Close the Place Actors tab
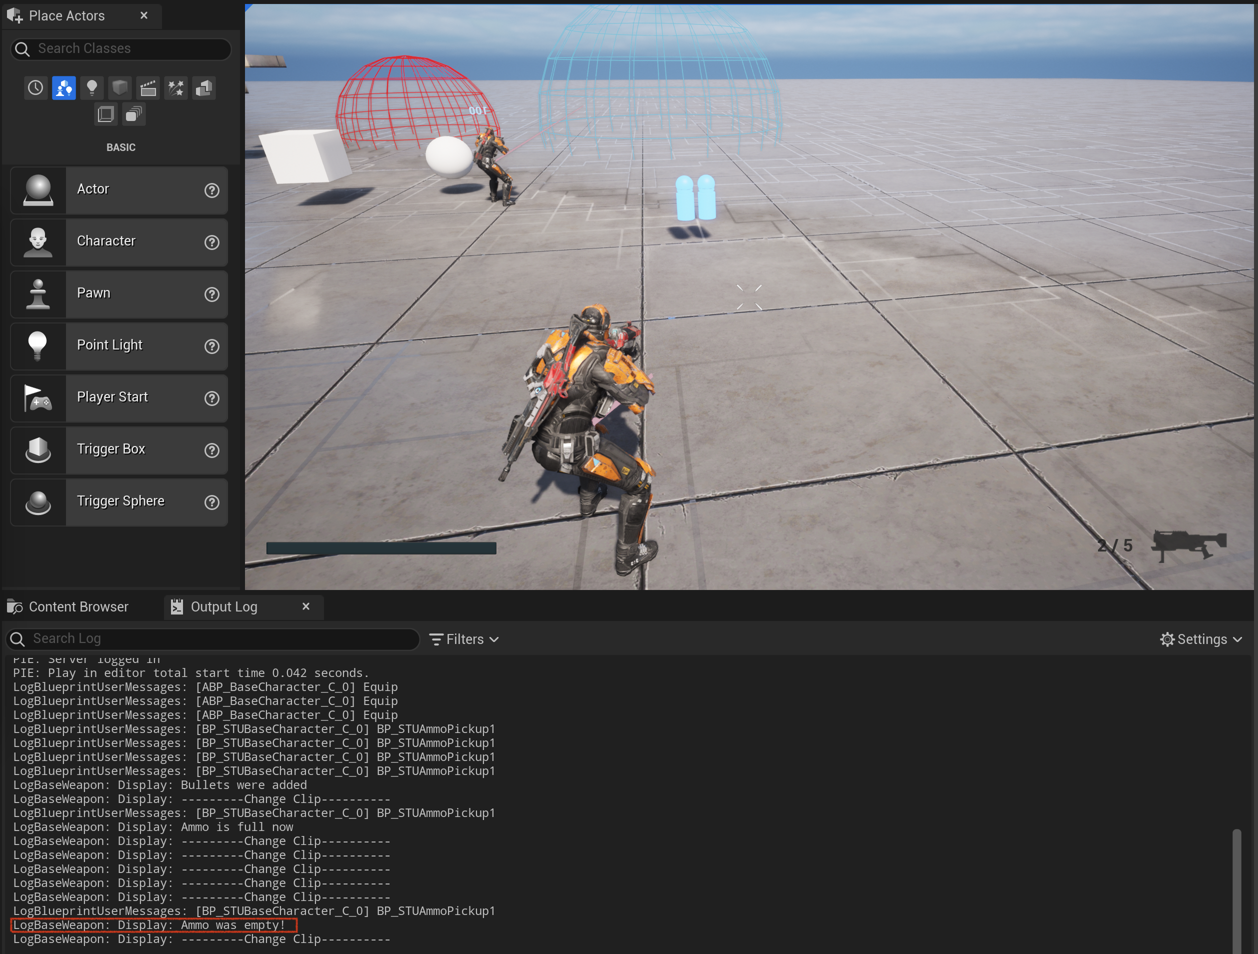This screenshot has height=954, width=1258. [144, 15]
